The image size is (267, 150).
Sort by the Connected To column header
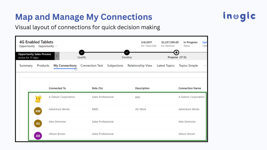pyautogui.click(x=57, y=88)
